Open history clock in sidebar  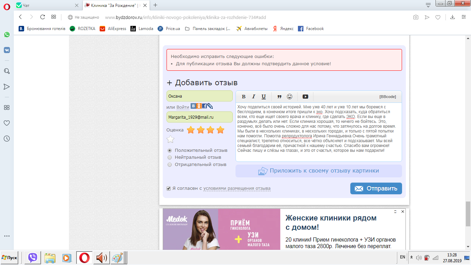pos(7,138)
